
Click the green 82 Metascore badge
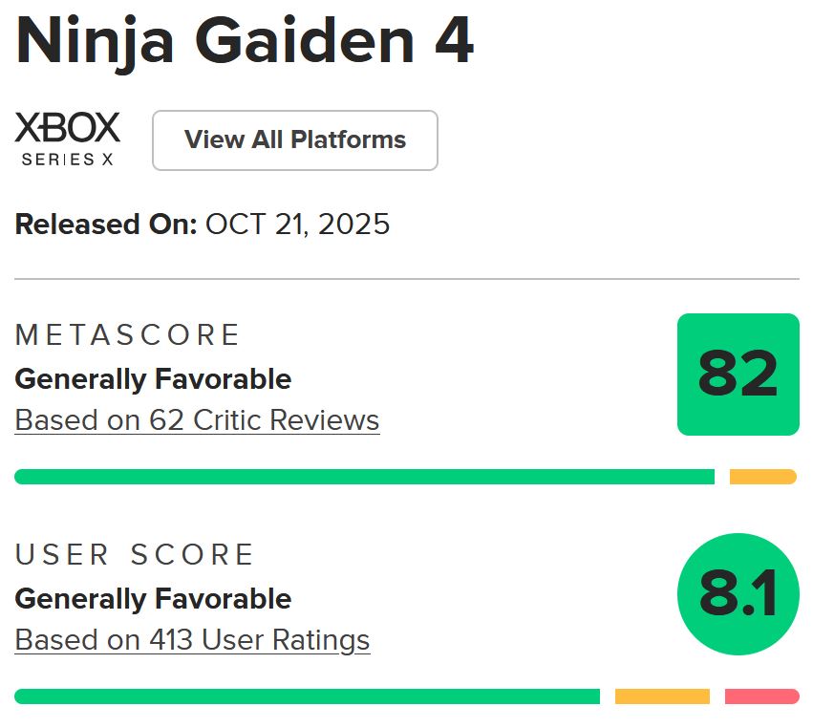point(738,375)
